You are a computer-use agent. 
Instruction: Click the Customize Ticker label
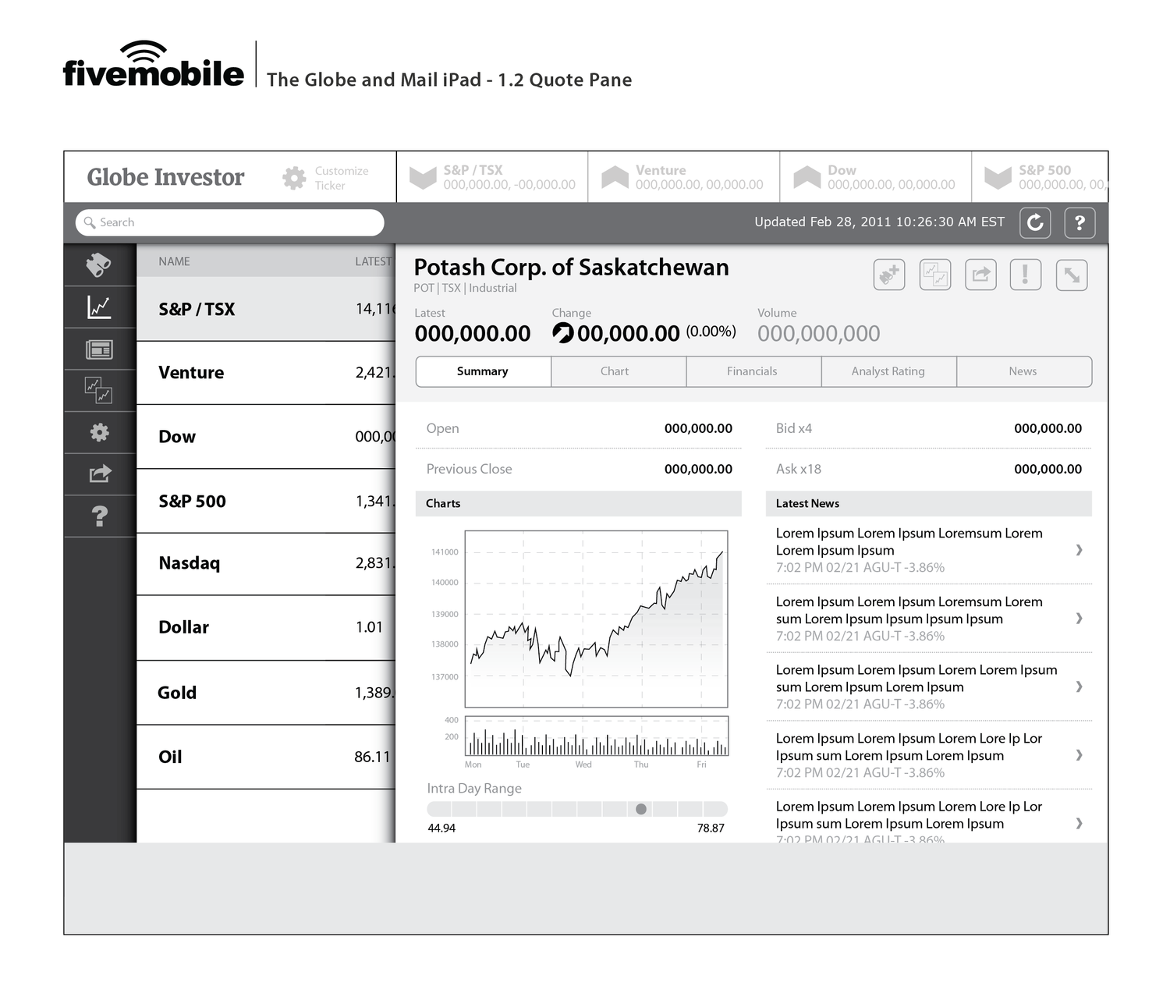coord(341,178)
